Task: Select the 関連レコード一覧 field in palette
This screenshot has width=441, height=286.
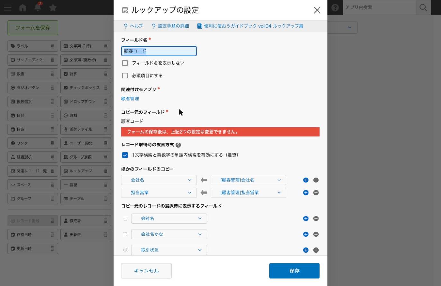Action: 33,171
